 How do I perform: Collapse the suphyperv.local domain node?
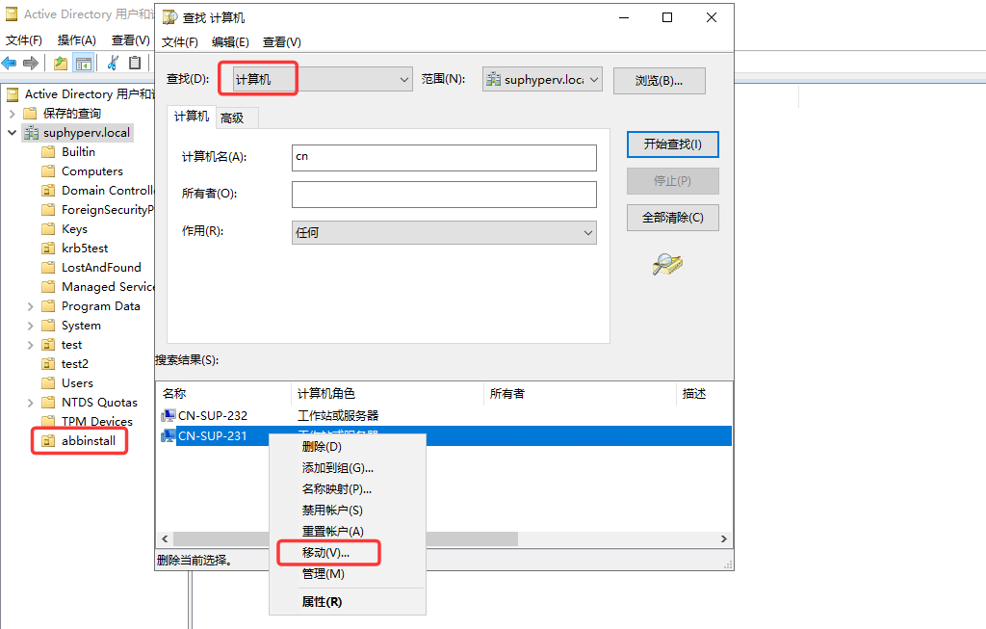tap(12, 133)
